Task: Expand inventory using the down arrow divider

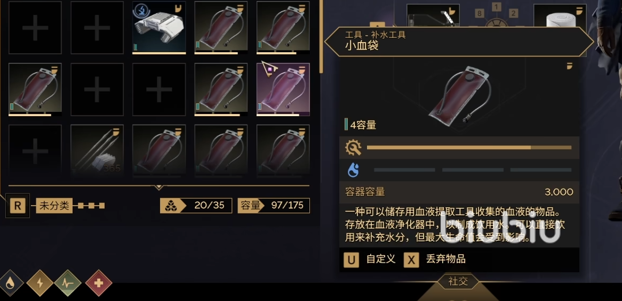Action: (x=158, y=186)
